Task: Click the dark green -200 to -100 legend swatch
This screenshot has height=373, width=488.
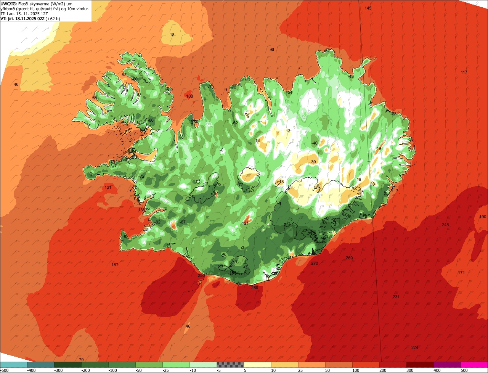Action: click(x=95, y=365)
